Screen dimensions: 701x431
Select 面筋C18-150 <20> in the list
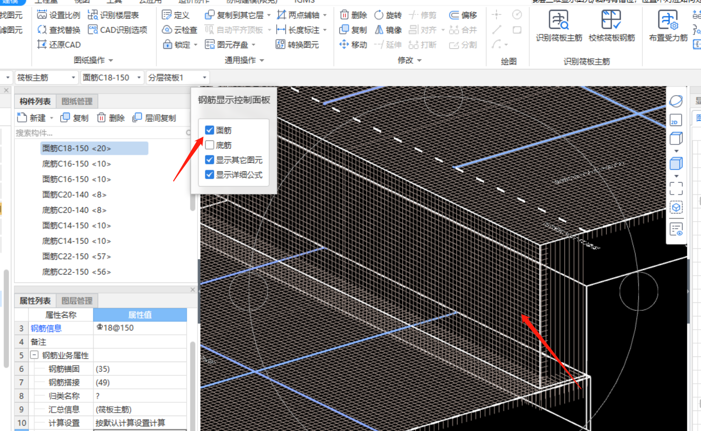[x=95, y=149]
